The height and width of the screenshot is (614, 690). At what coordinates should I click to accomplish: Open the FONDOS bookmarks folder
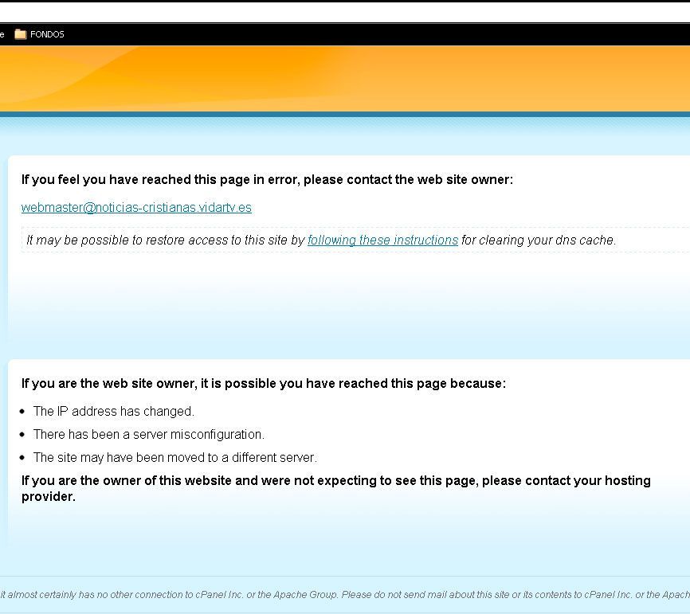[39, 34]
